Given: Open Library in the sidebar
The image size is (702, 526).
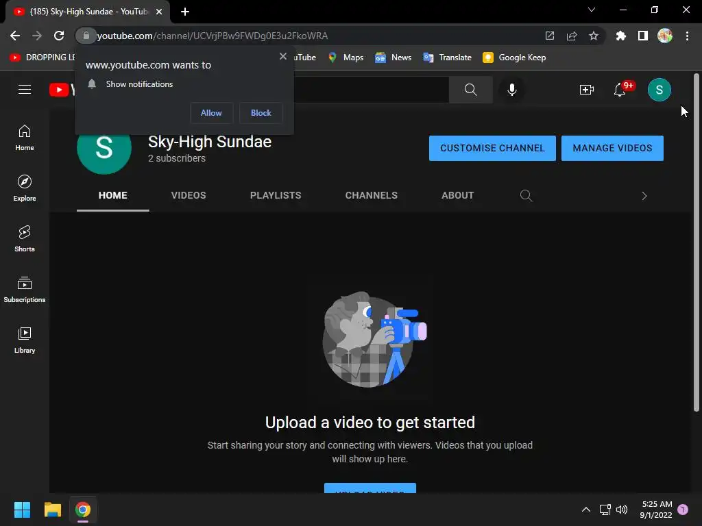Looking at the screenshot, I should [25, 340].
